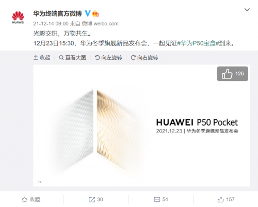Repost using the share icon with 30
258x207 pixels.
tap(96, 199)
